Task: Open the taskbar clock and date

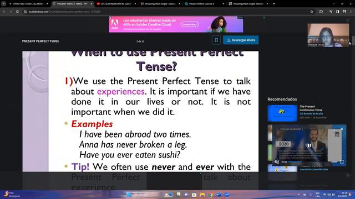Action: tap(343, 195)
